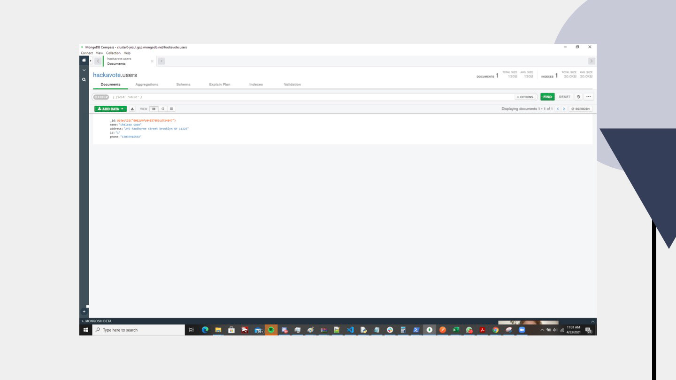The width and height of the screenshot is (676, 380).
Task: Open the Collection menu
Action: [113, 53]
